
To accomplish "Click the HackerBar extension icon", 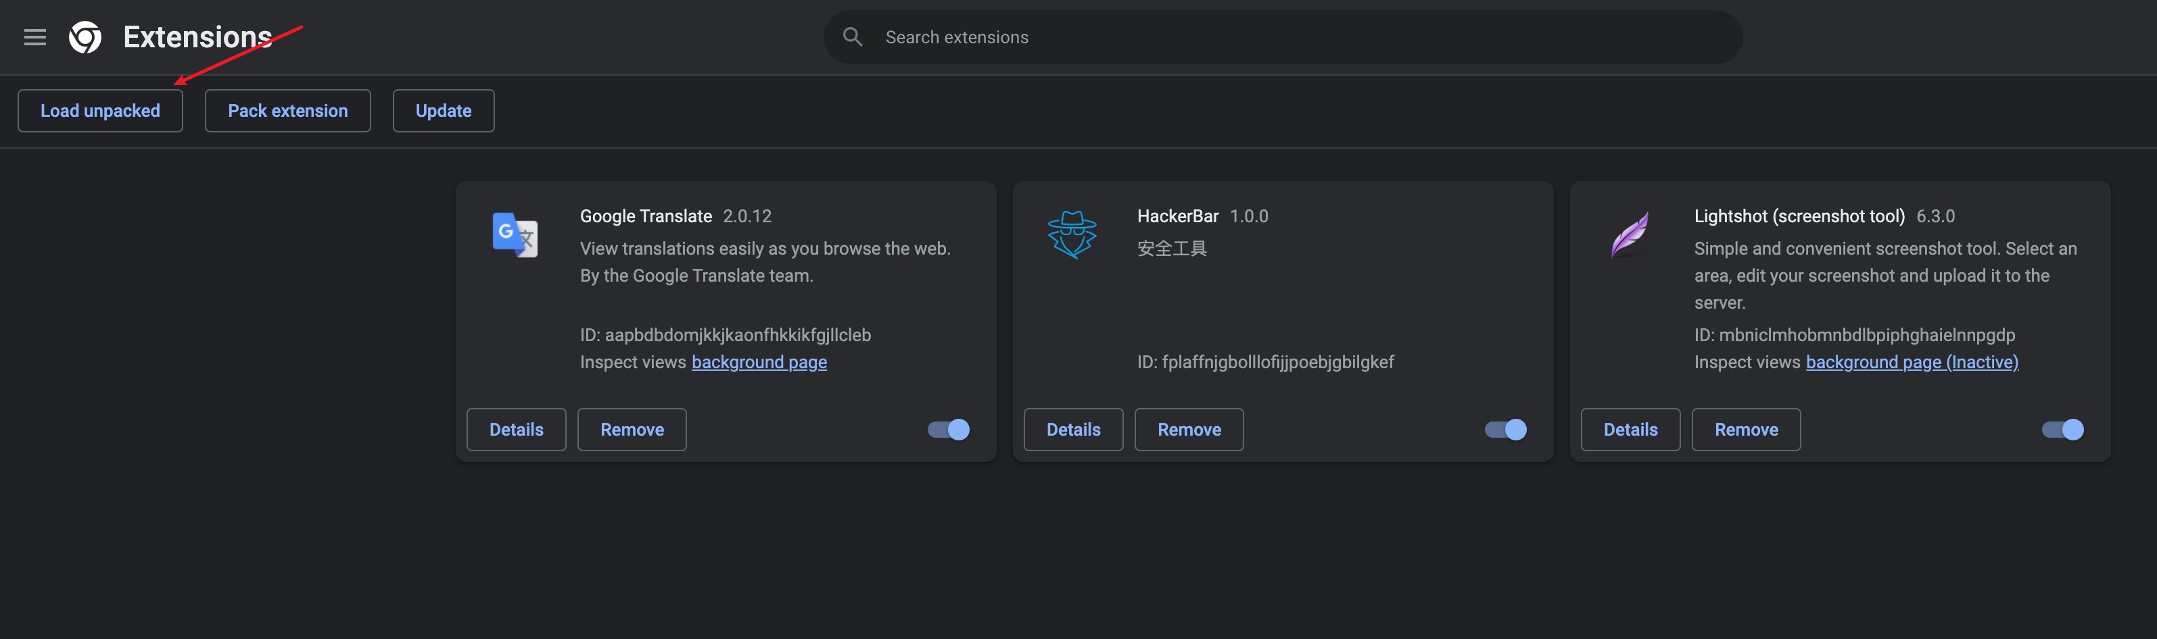I will point(1072,235).
